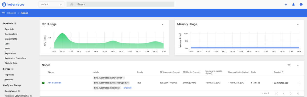
Task: Open the Nodes filter icon
Action: coord(289,65)
